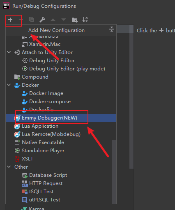Click the create new folder icon
The width and height of the screenshot is (175, 210).
pyautogui.click(x=75, y=20)
